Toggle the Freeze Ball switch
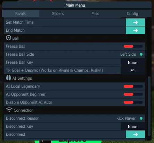 pos(133,46)
